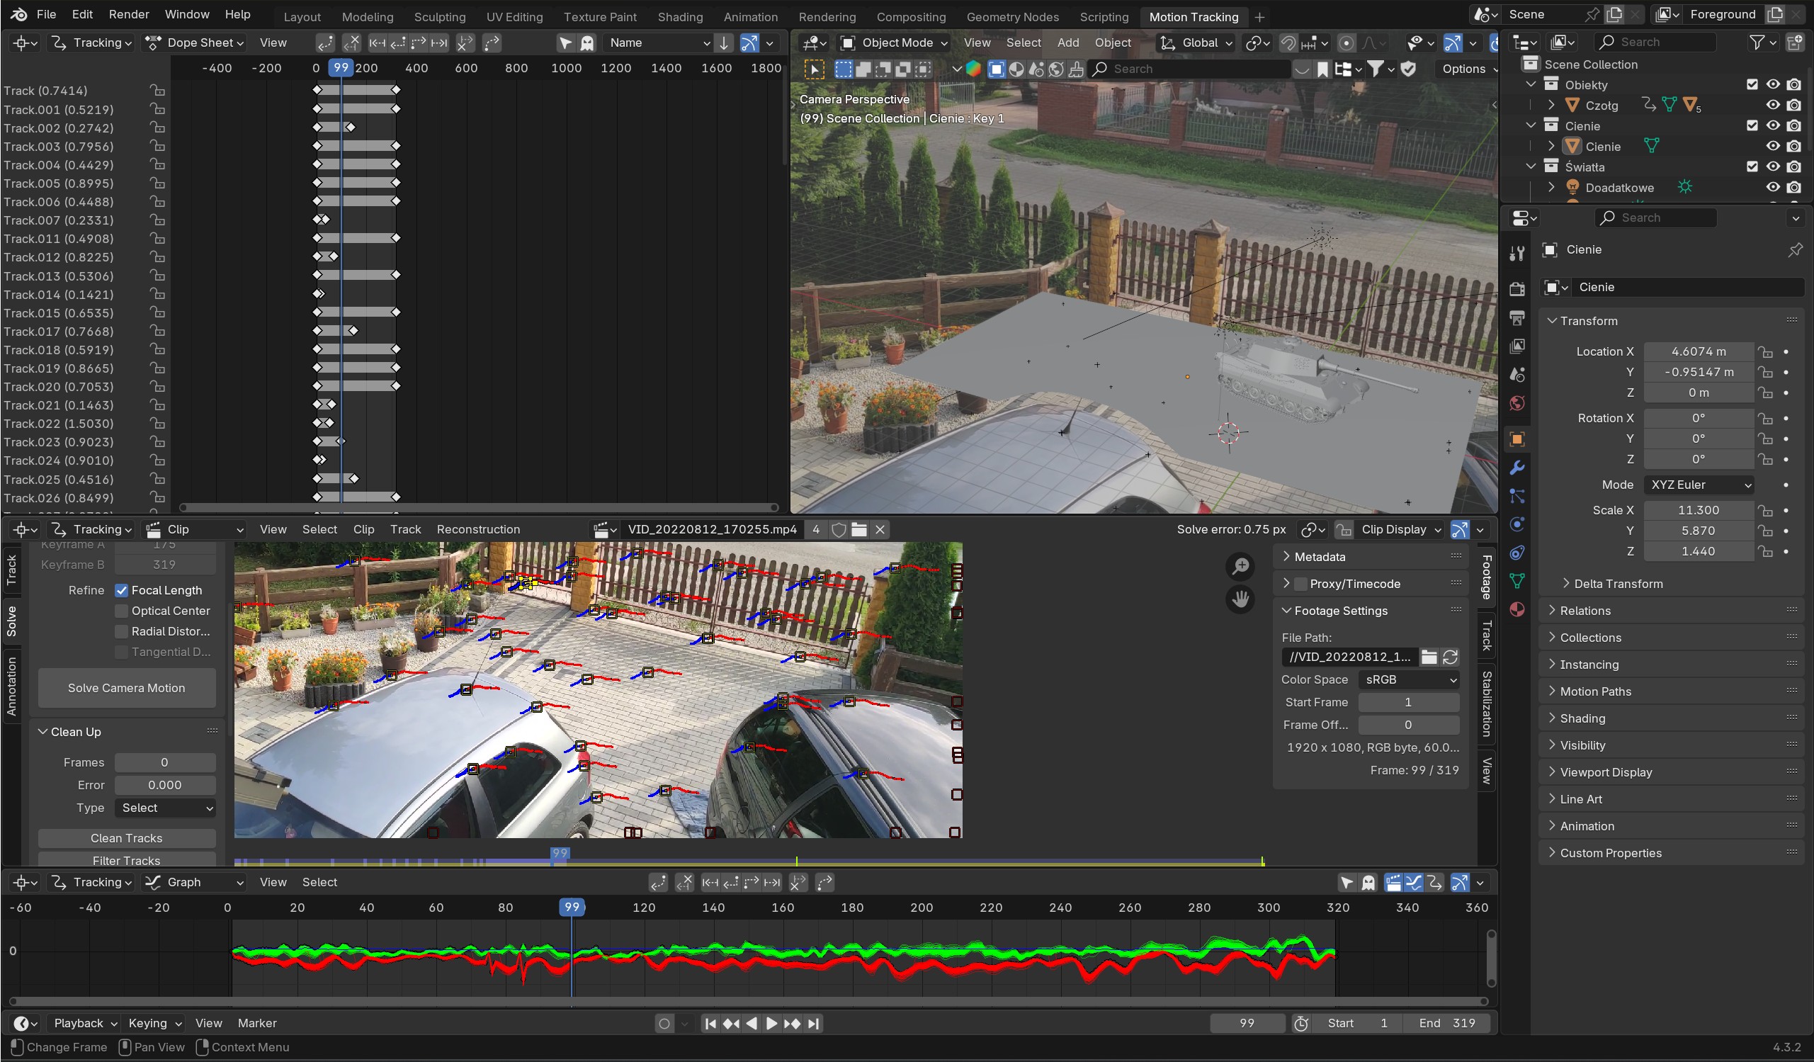The height and width of the screenshot is (1062, 1814).
Task: Open the rotation Mode XYZ Euler dropdown
Action: [x=1699, y=485]
